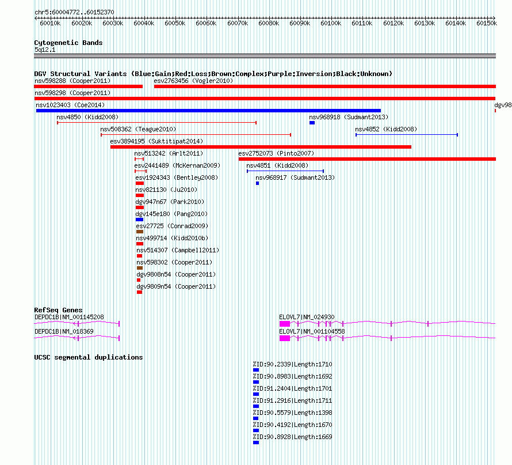512x465 pixels.
Task: Select duplication %ID:90.8983|Length:1692
Action: [293, 376]
